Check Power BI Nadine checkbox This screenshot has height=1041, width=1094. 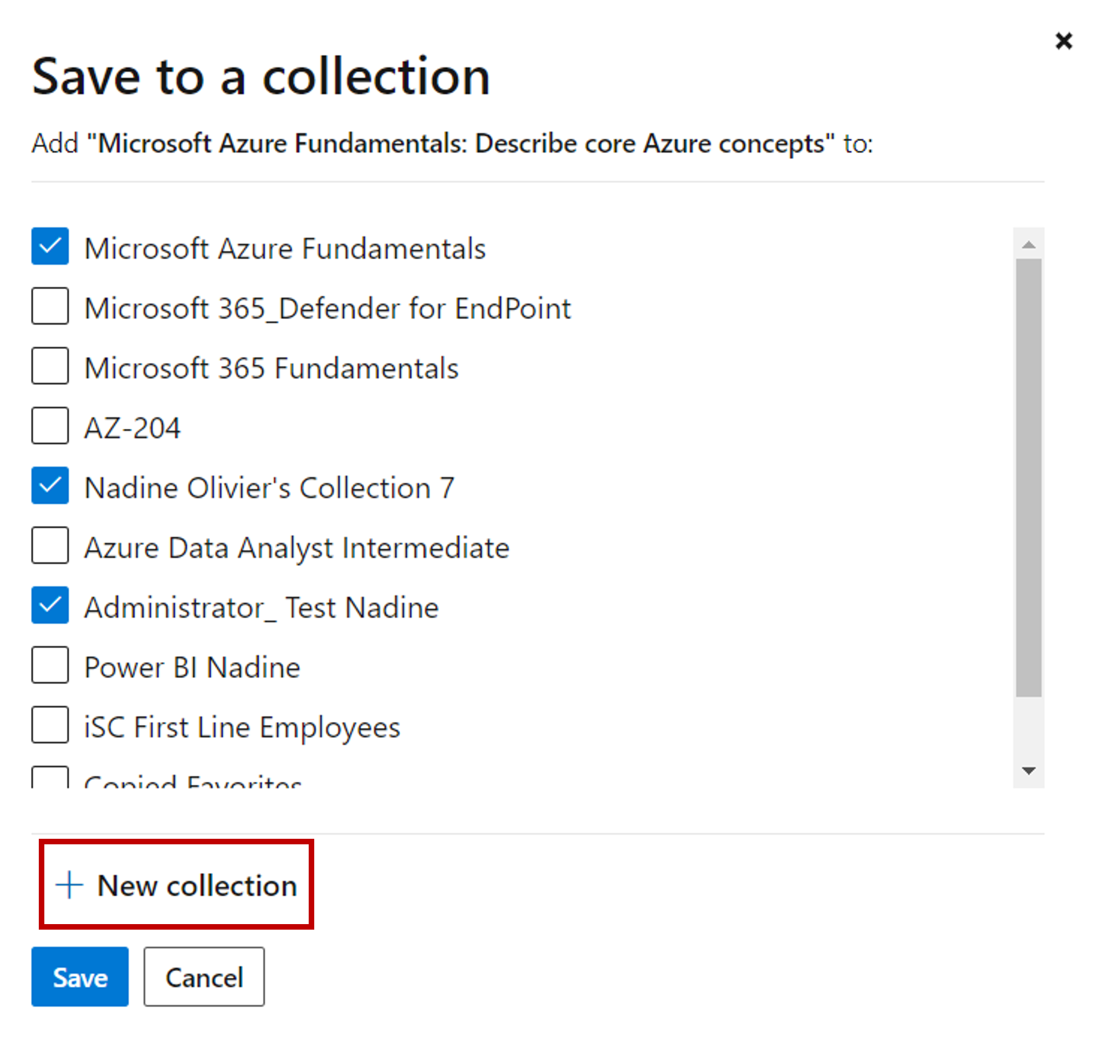tap(50, 665)
